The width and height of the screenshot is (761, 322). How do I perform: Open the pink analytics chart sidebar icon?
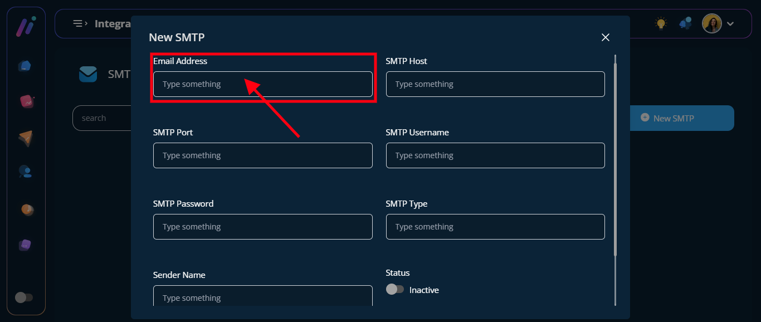click(x=26, y=101)
